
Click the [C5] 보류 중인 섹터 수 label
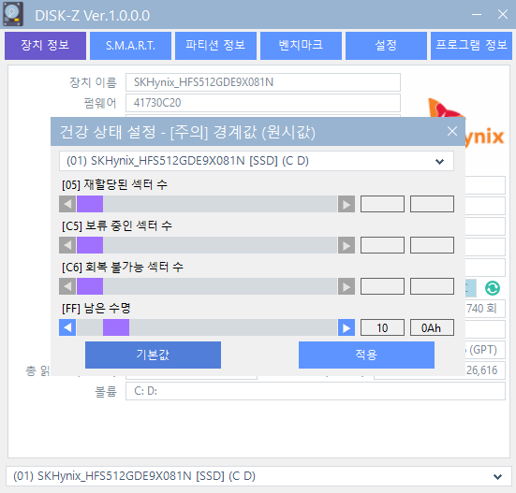[117, 225]
